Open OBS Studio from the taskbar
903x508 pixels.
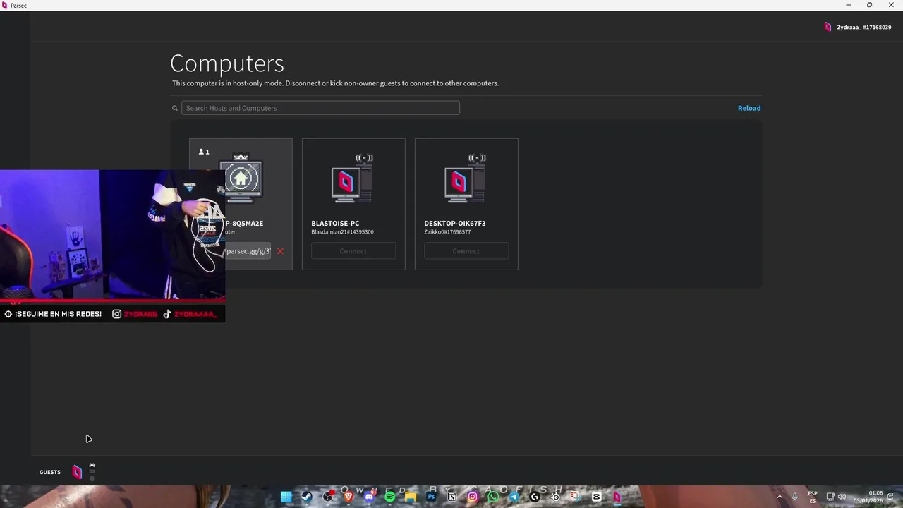[x=327, y=497]
